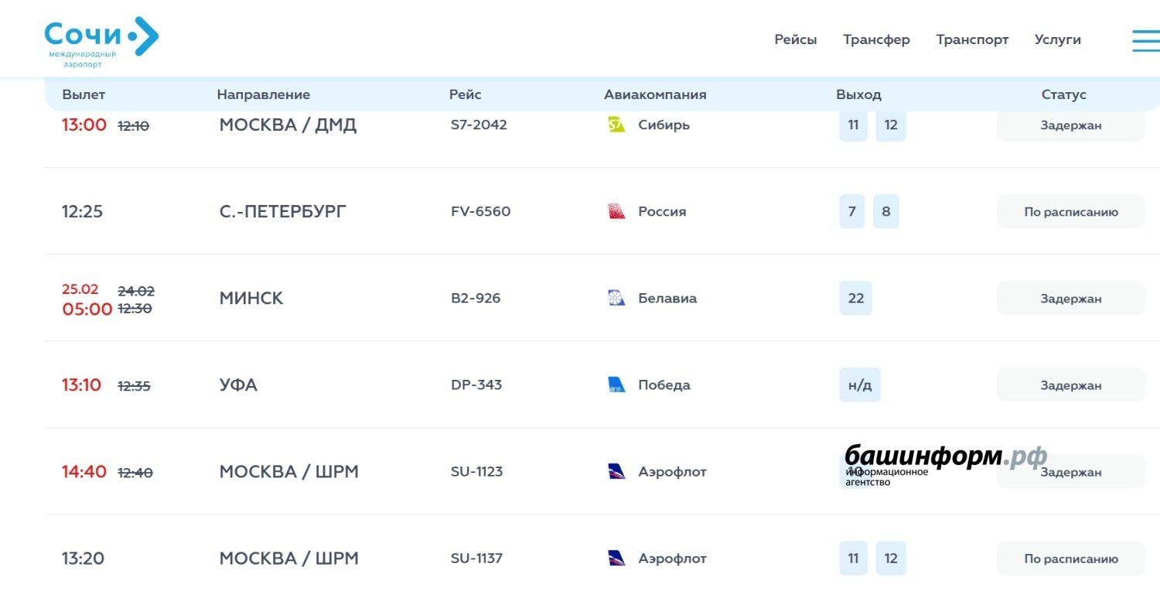
Task: Open the Услуги menu item
Action: (x=1057, y=39)
